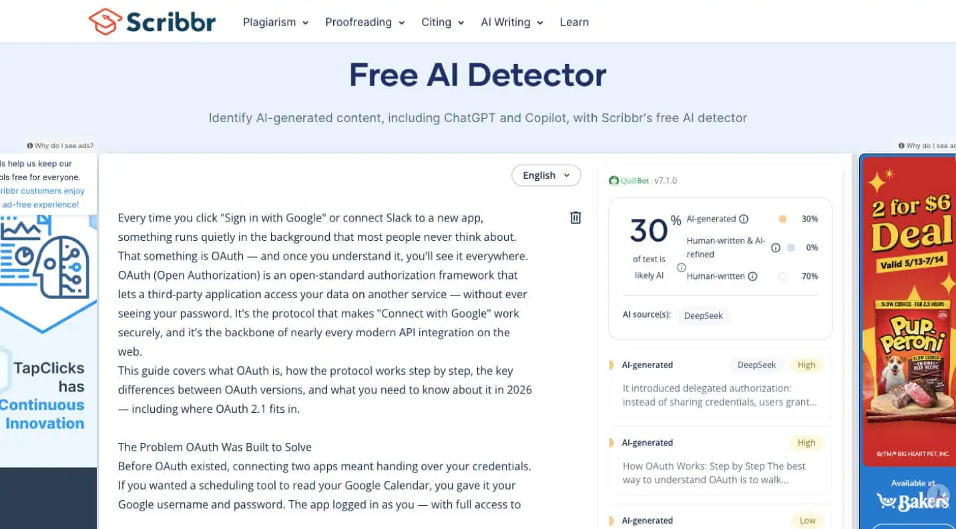Image resolution: width=956 pixels, height=529 pixels.
Task: Click 'The Problem OAuth Was Built to Solve' line
Action: [215, 447]
